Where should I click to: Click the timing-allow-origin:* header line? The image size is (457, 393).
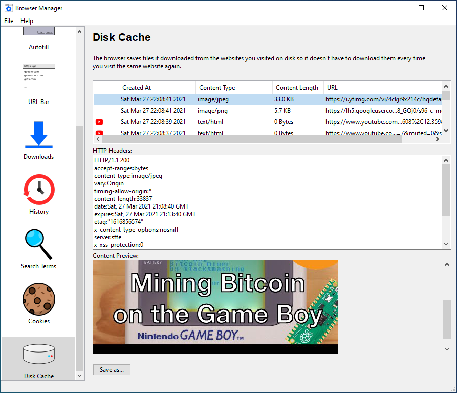pyautogui.click(x=123, y=191)
